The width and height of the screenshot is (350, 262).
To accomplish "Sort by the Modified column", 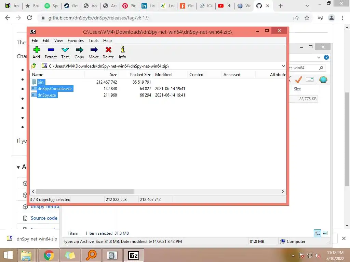I will pos(170,75).
